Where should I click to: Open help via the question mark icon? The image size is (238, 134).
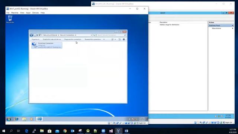[x=124, y=39]
